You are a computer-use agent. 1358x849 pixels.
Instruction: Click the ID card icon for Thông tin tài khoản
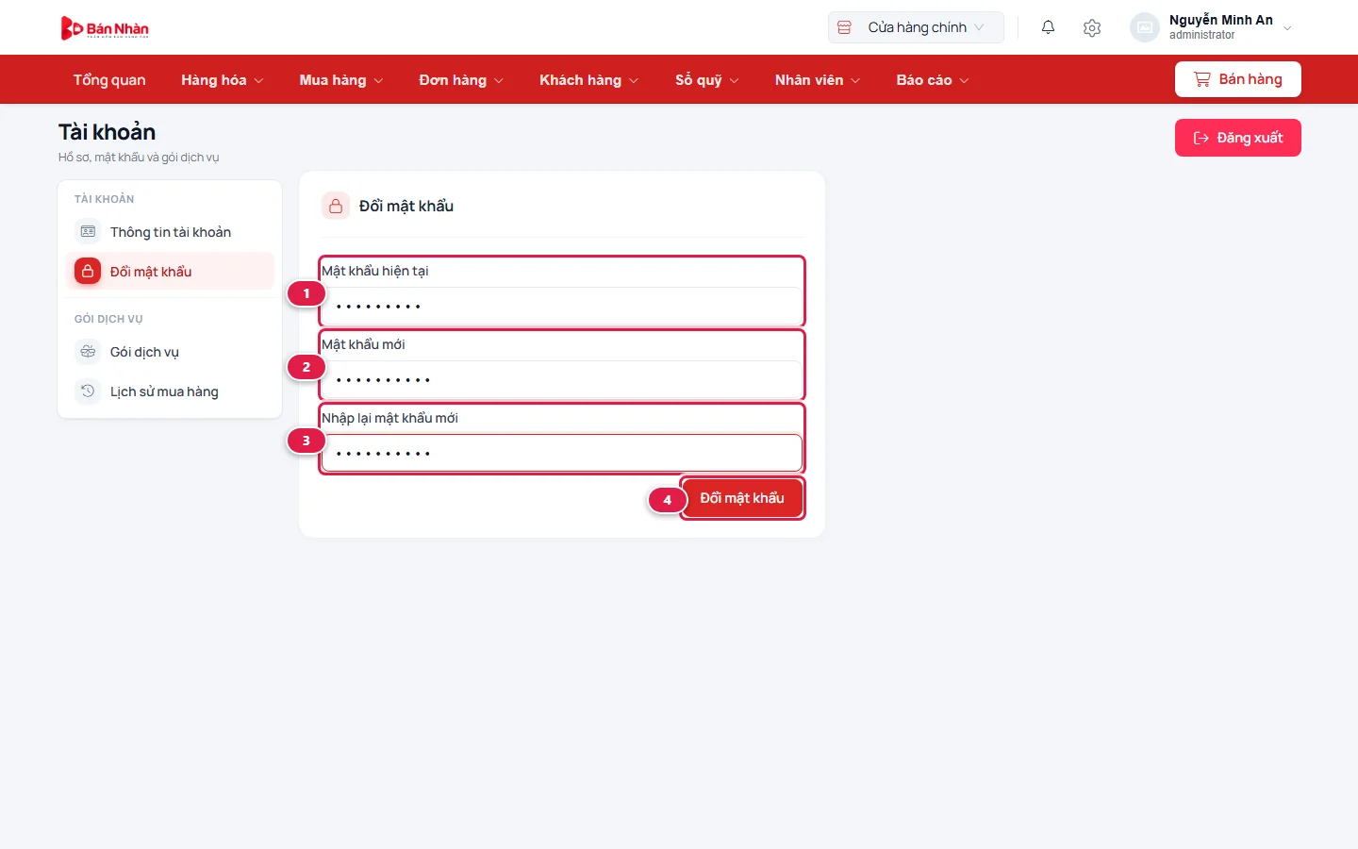tap(88, 231)
